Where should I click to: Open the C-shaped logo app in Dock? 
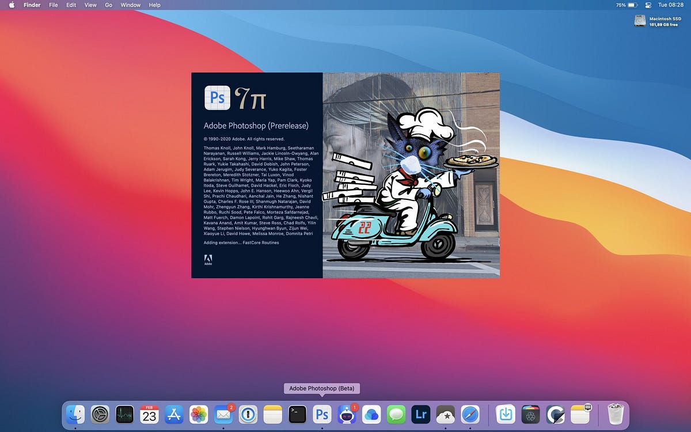pos(555,414)
